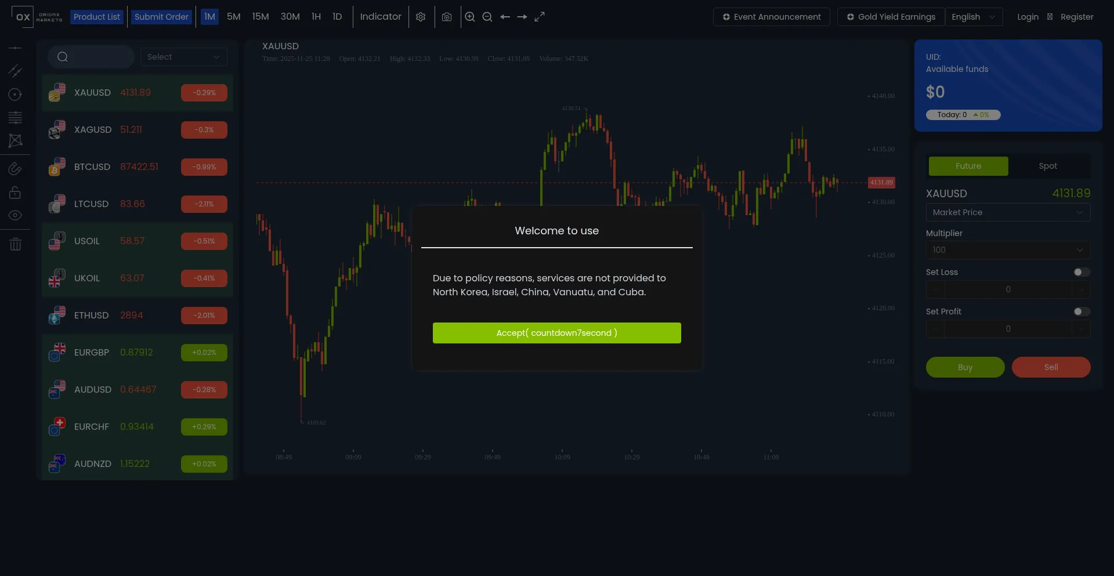The image size is (1114, 576).
Task: Select the magnet snap drawing tool
Action: click(15, 169)
